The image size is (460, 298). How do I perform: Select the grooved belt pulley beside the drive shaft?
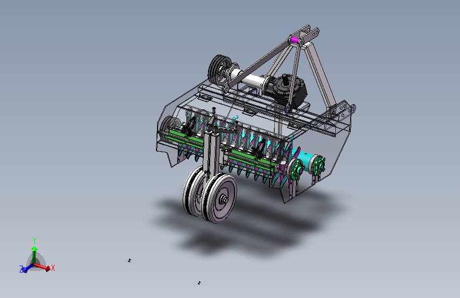tap(220, 70)
